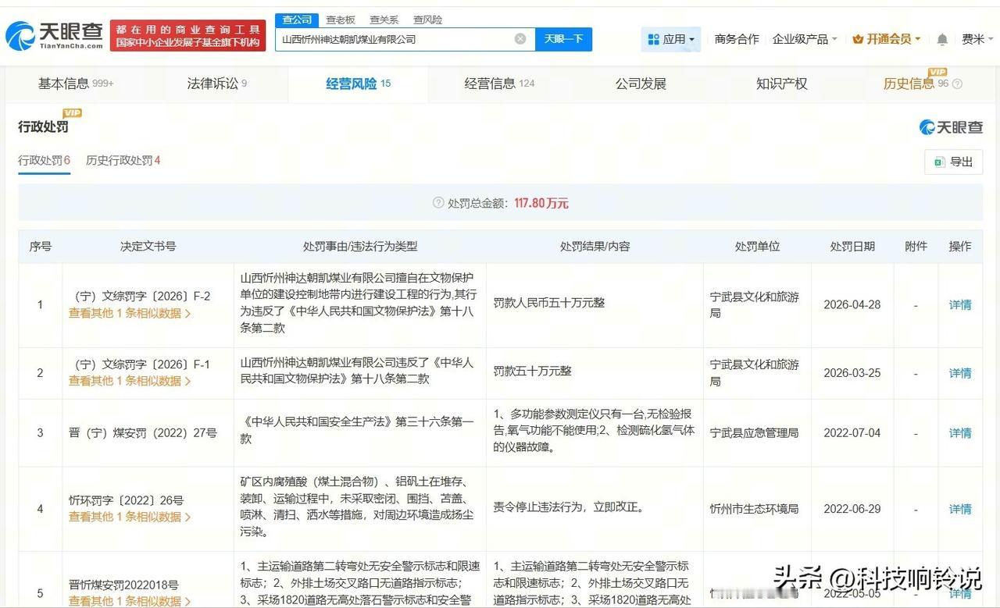Open 详情 for the 2026-04-28 penalty
The width and height of the screenshot is (1000, 608).
pos(960,305)
